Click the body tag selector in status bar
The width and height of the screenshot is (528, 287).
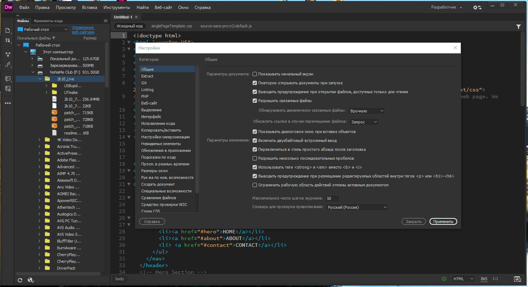coord(120,279)
